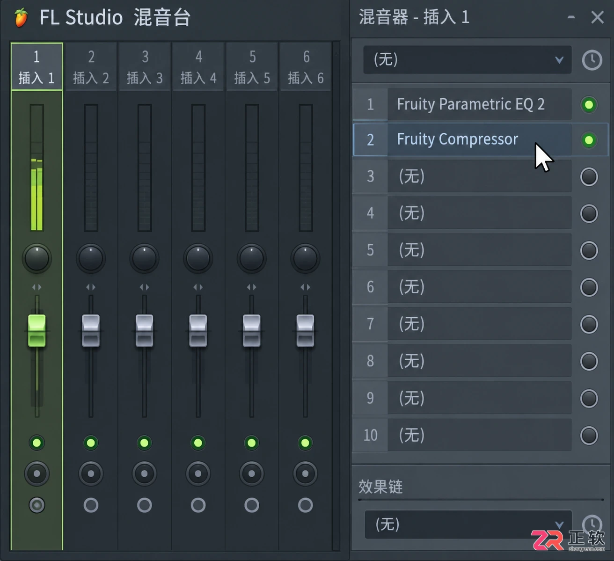Click the bottom small ring on Insert 4
Image resolution: width=614 pixels, height=561 pixels.
click(x=198, y=505)
